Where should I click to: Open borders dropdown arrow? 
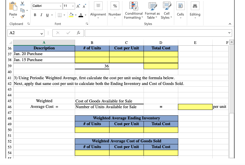(x=64, y=15)
